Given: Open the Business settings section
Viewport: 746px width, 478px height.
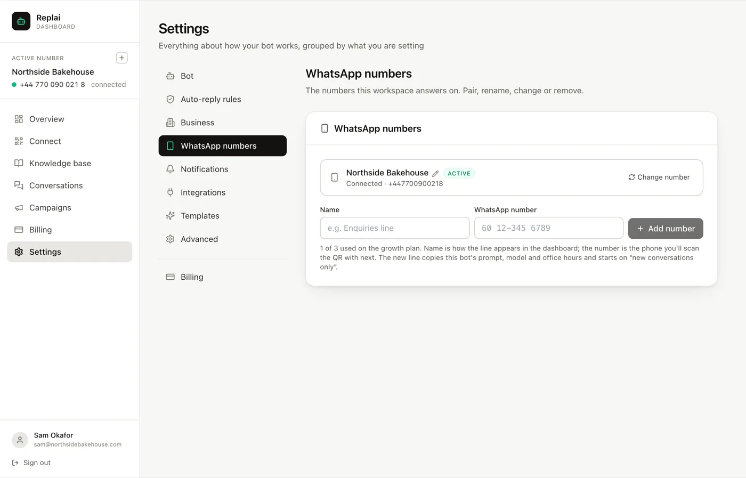Looking at the screenshot, I should pos(223,123).
